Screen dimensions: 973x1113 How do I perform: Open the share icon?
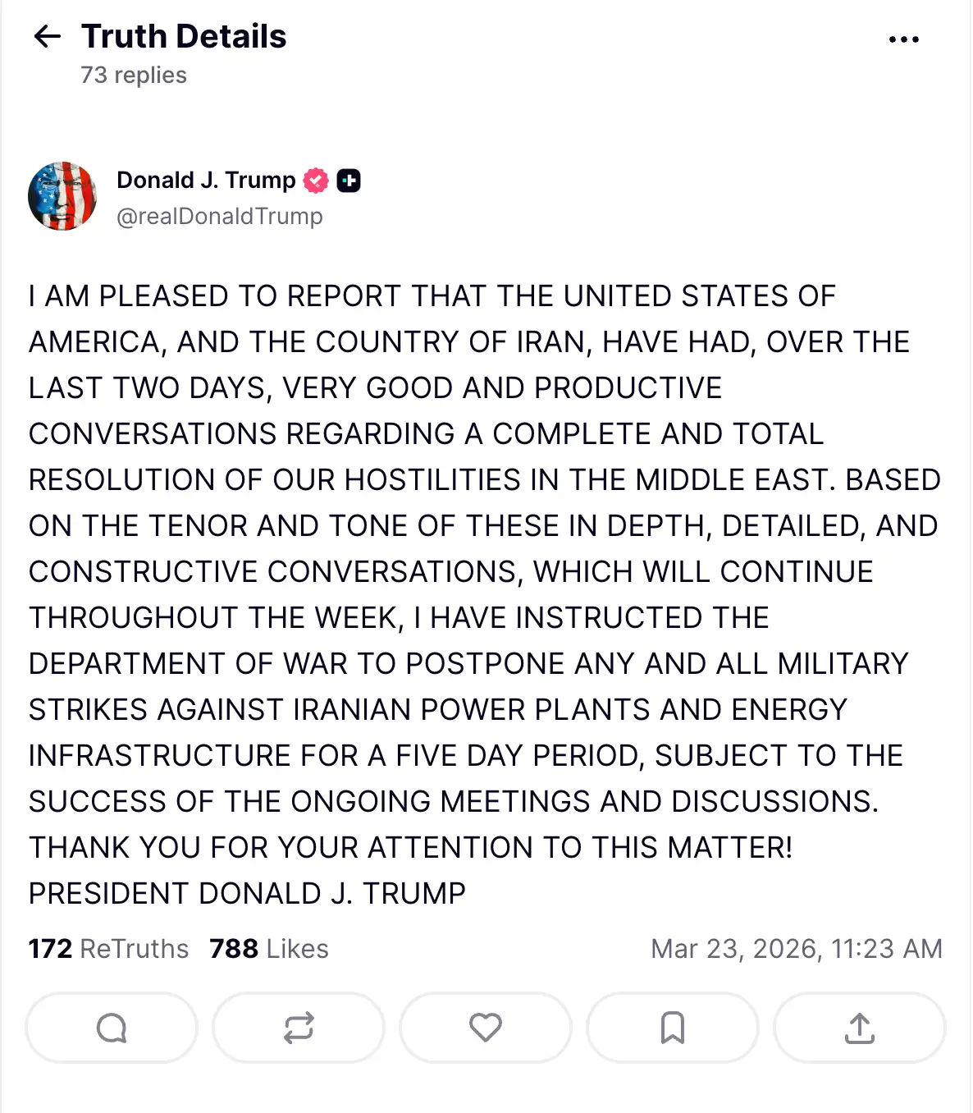(859, 1028)
